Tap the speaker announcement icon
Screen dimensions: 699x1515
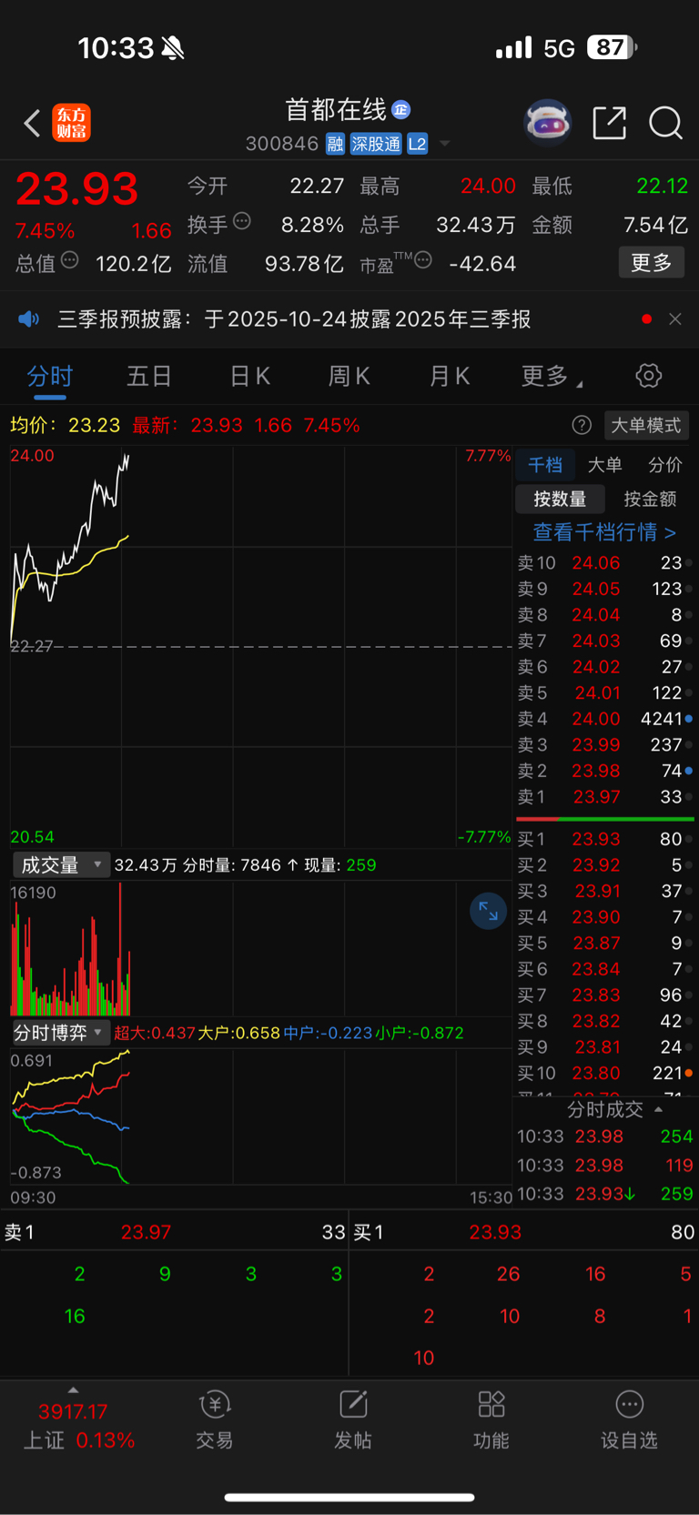(x=29, y=318)
